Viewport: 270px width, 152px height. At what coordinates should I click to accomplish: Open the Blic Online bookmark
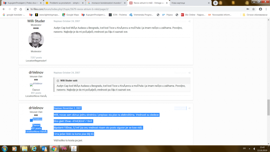[x=193, y=15]
